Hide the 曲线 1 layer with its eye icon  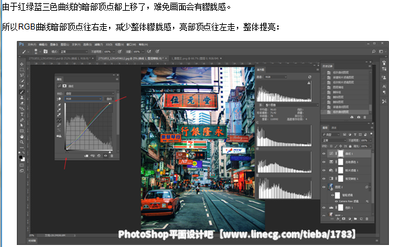[324, 154]
